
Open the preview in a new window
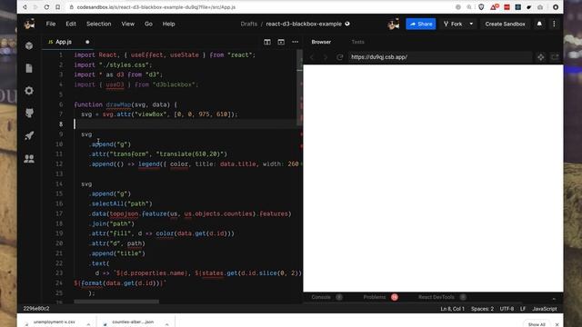(555, 57)
